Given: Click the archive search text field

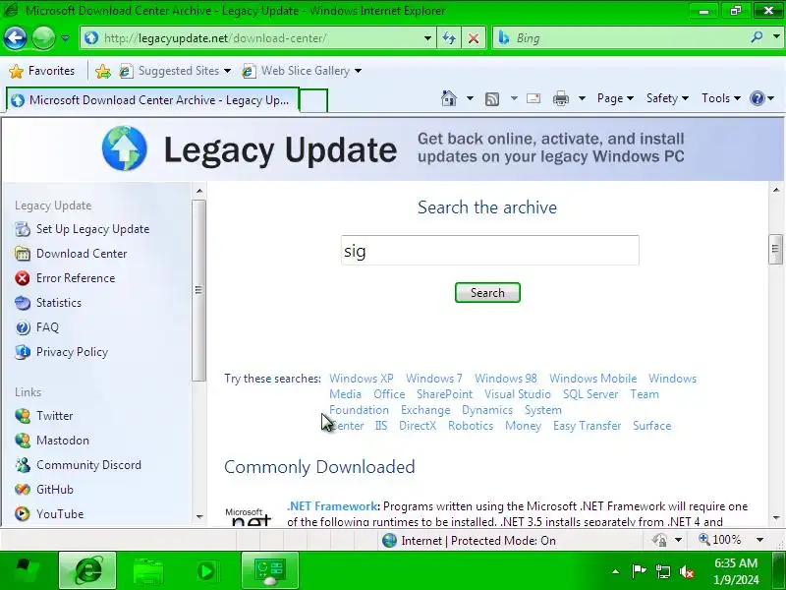Looking at the screenshot, I should (x=489, y=251).
